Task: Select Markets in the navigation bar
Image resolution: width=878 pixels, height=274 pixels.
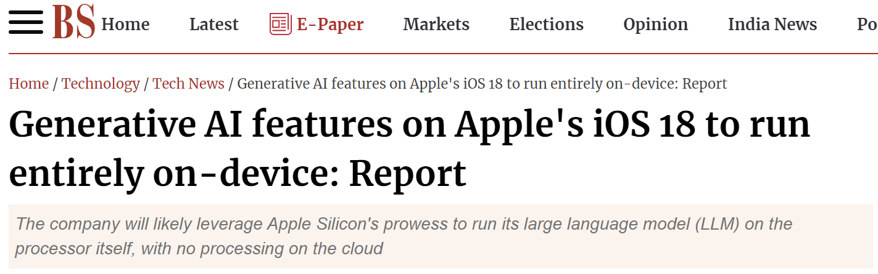Action: (436, 25)
